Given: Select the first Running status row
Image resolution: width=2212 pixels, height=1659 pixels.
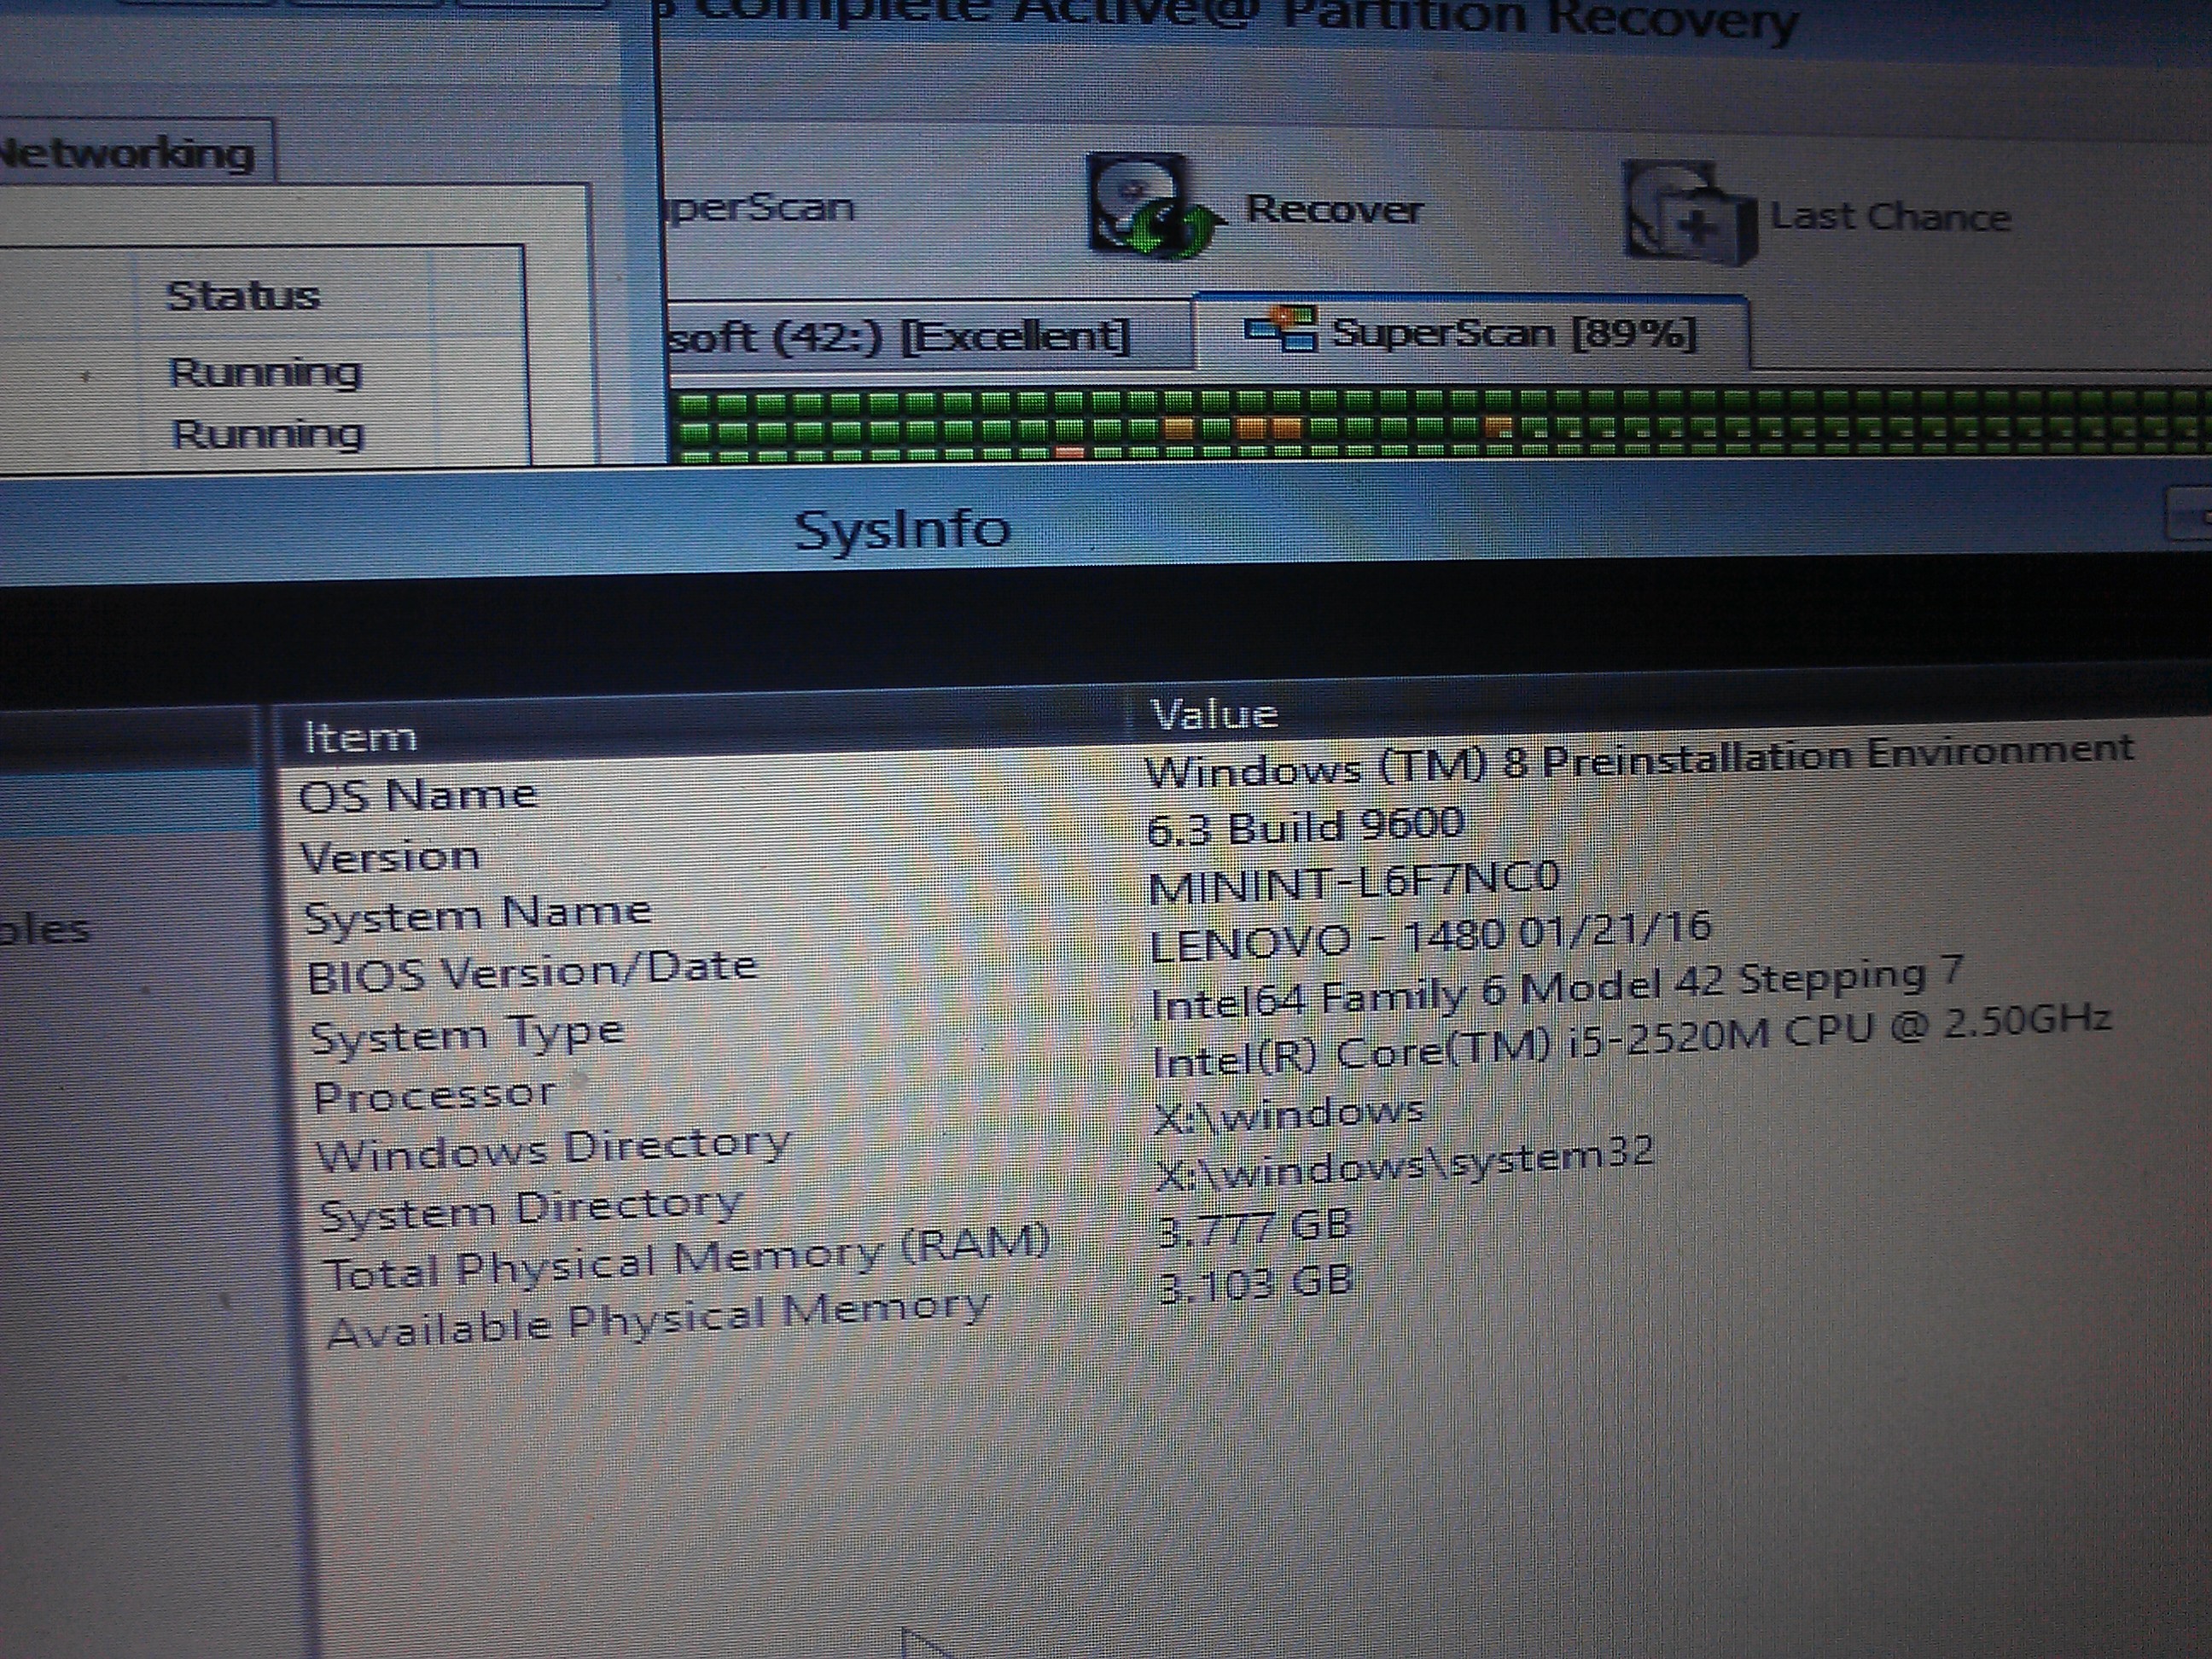Looking at the screenshot, I should click(x=265, y=373).
